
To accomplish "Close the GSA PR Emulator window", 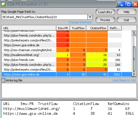I will click(135, 4).
